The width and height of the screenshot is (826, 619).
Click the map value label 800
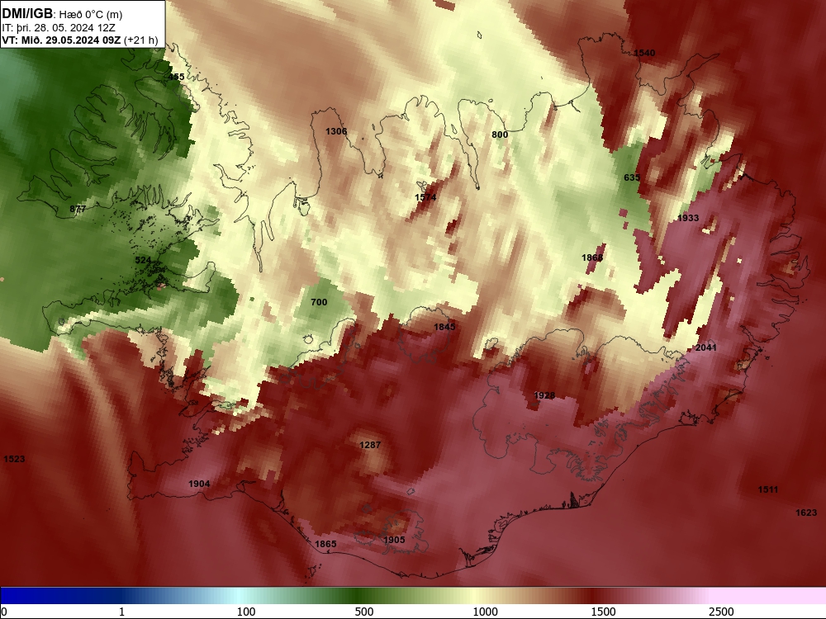click(x=500, y=135)
